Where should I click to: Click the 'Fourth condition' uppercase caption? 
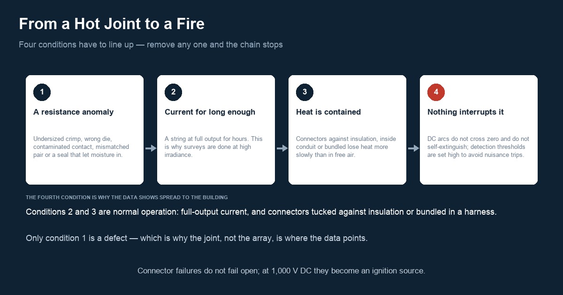pyautogui.click(x=127, y=198)
